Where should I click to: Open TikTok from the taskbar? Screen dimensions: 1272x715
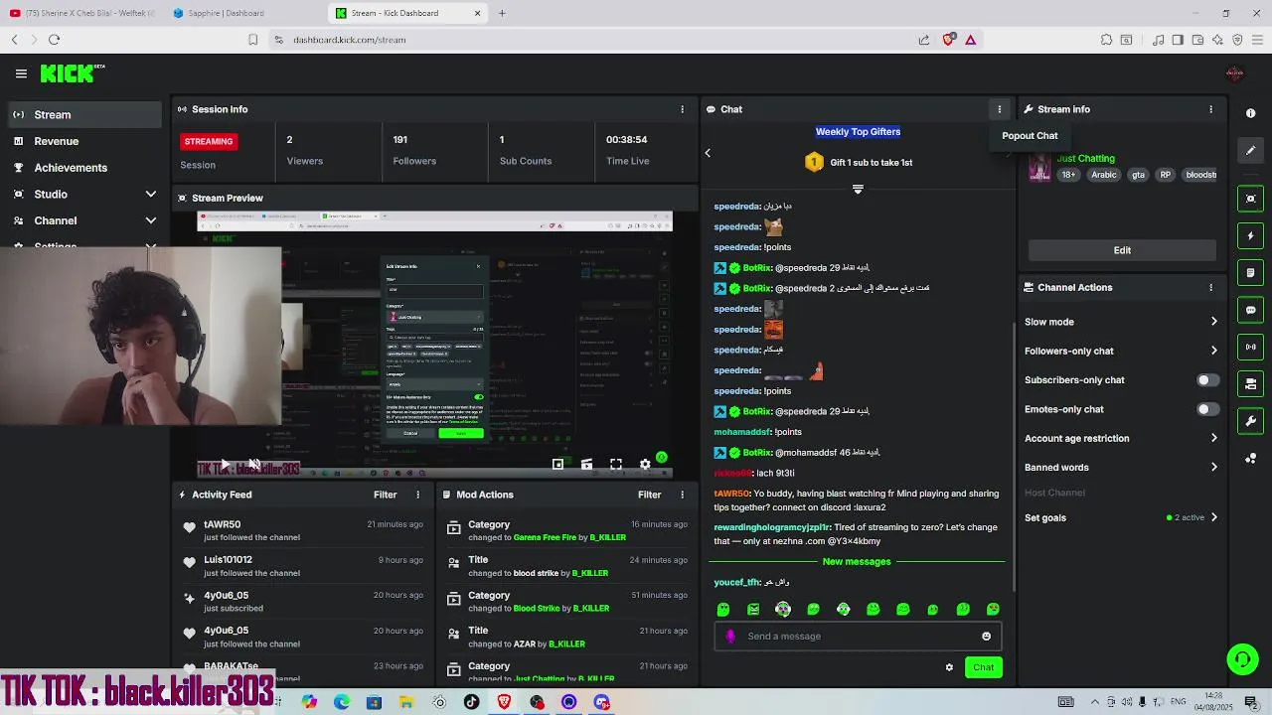tap(471, 702)
